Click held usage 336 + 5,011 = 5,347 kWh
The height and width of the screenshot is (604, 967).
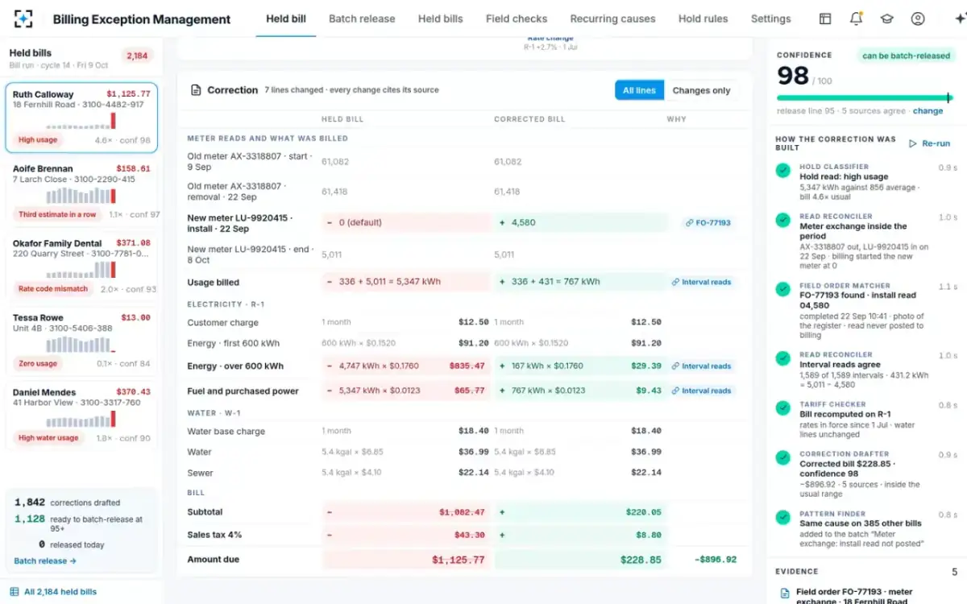click(405, 282)
